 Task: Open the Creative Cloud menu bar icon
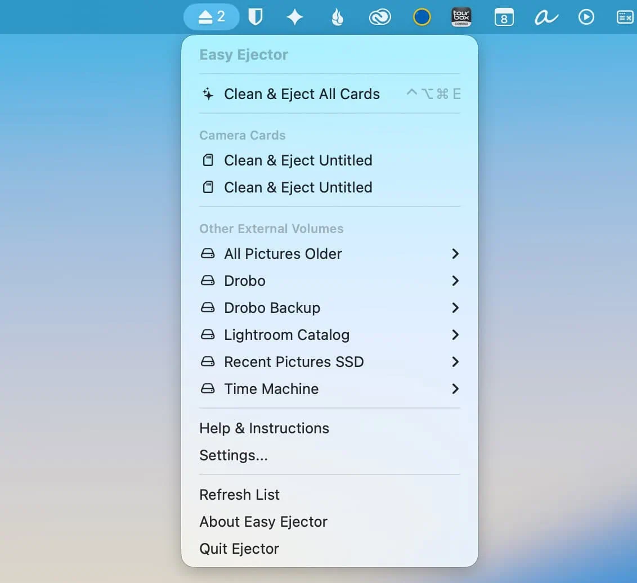click(380, 17)
